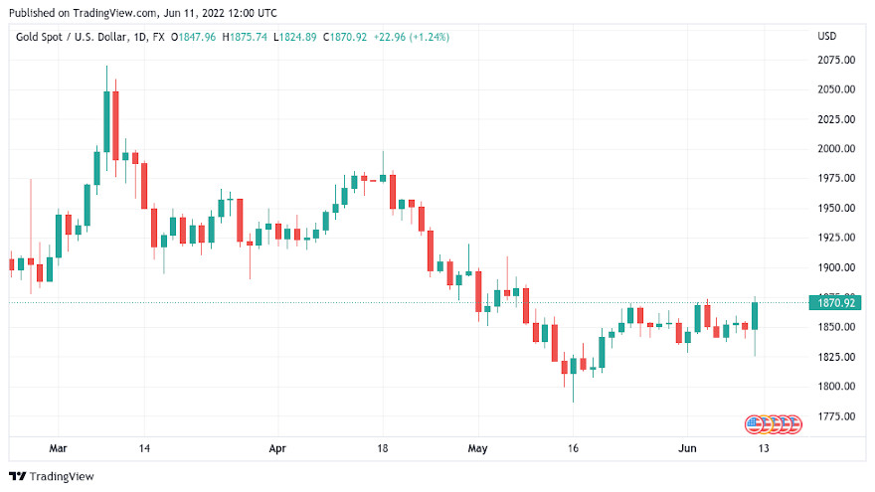Click the Jun label on the time axis
This screenshot has width=875, height=492.
pos(687,448)
